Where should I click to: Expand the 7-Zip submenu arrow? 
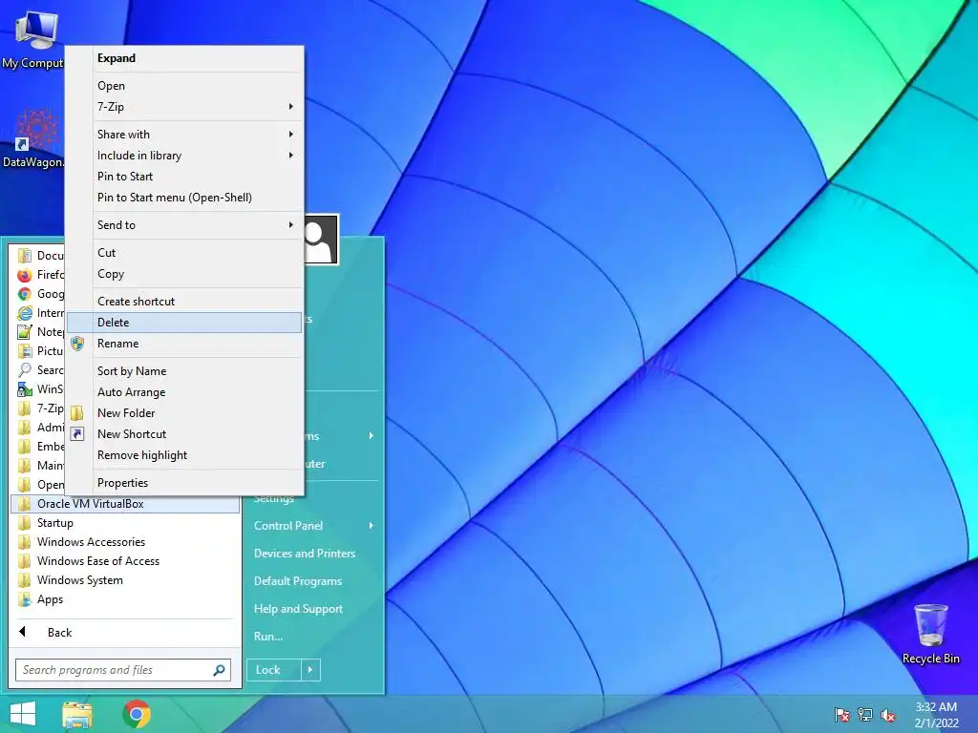(290, 107)
